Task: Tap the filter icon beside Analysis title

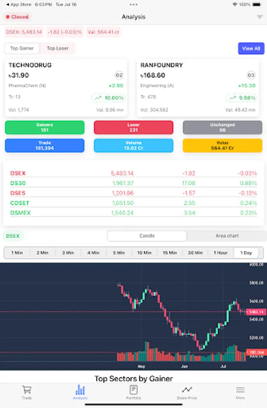Action: click(259, 16)
